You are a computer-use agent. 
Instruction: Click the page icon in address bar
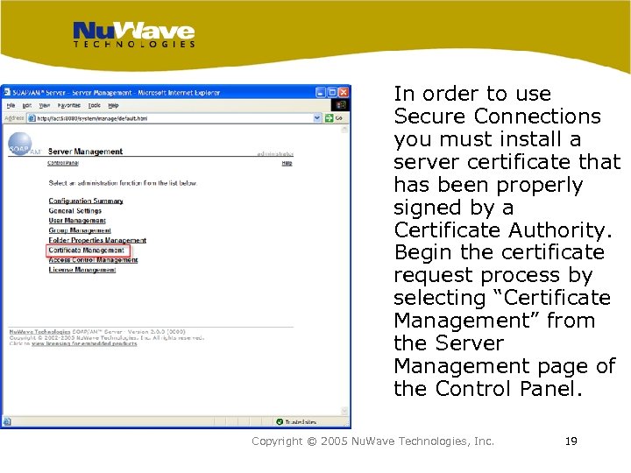tap(32, 118)
